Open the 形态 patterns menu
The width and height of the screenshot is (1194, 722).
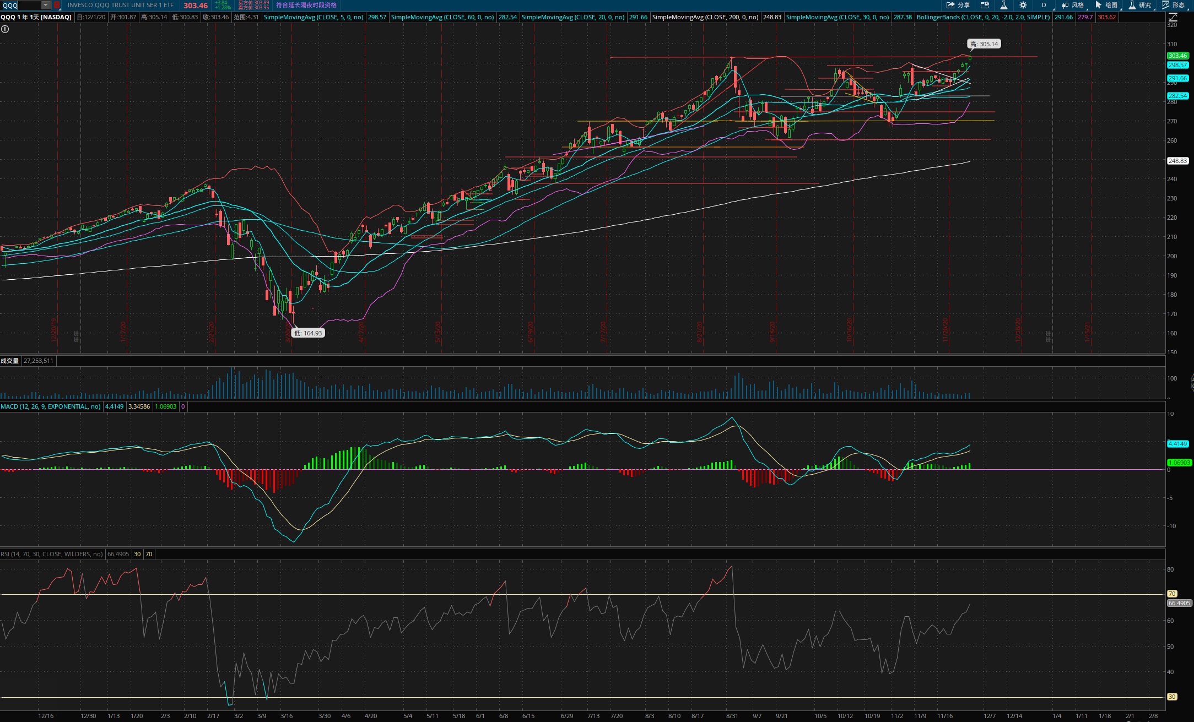(1174, 5)
